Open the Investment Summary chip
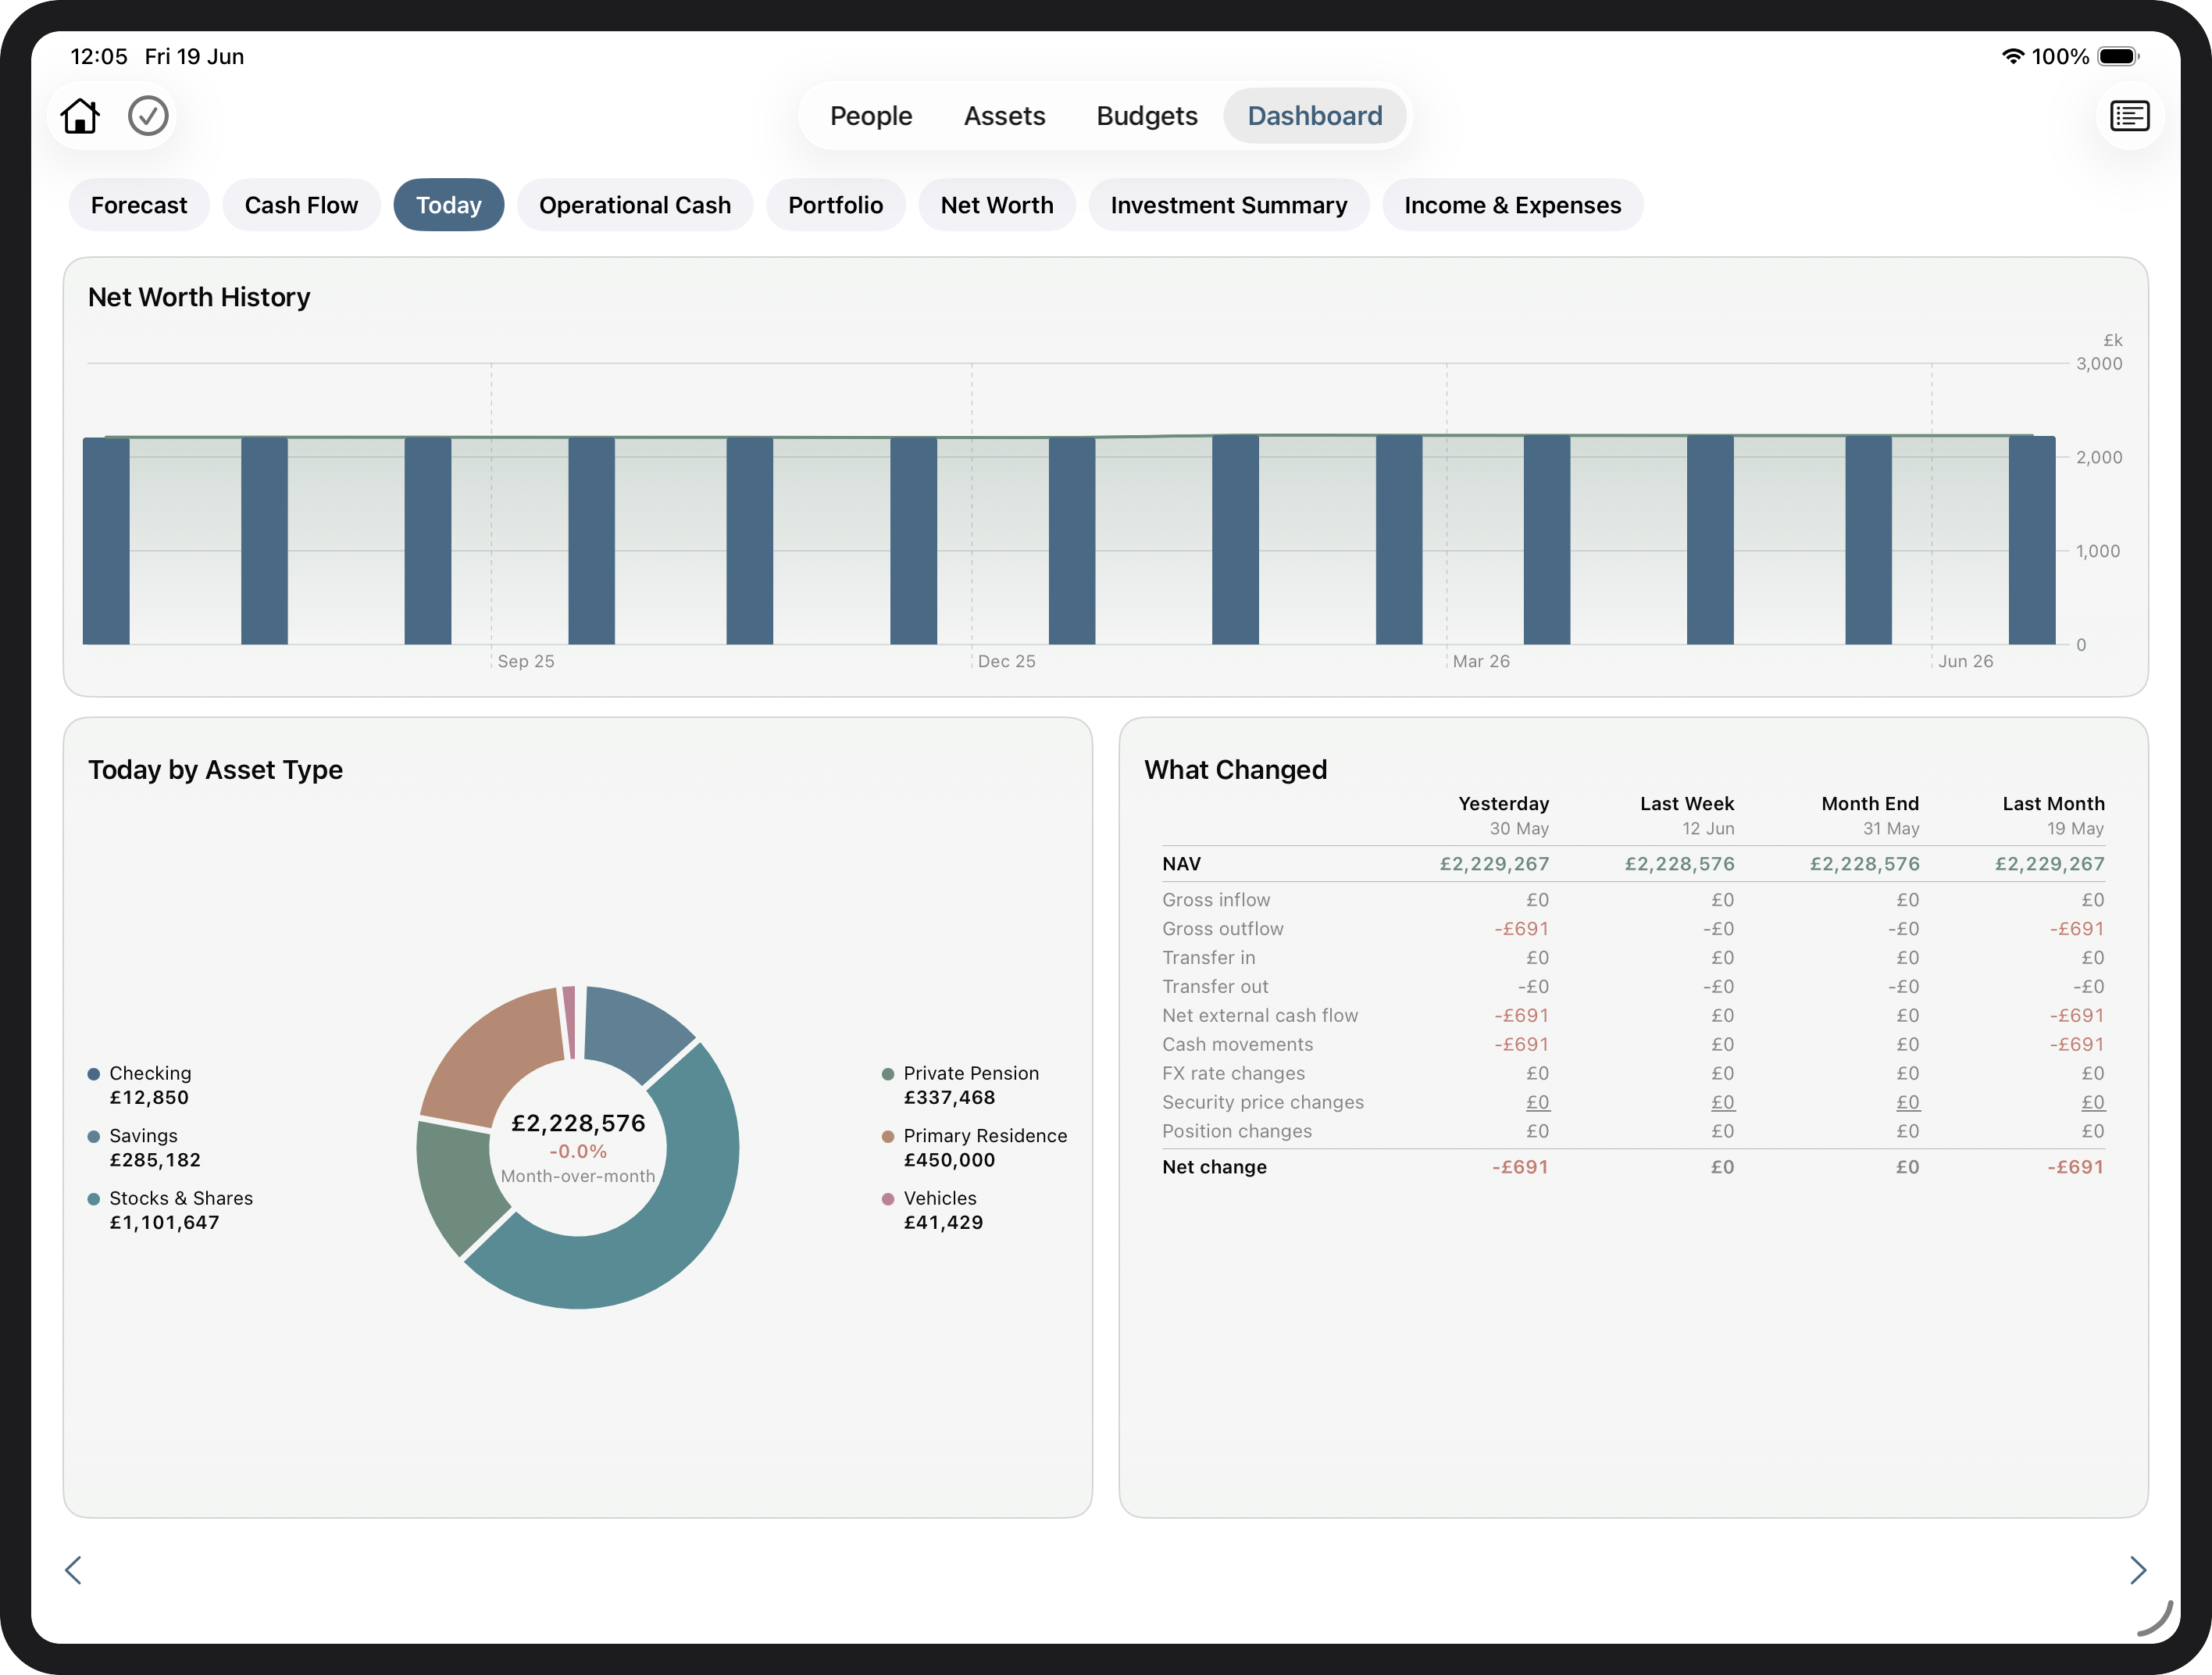 (x=1228, y=205)
